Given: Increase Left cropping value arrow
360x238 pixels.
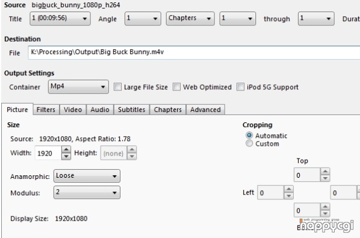Looking at the screenshot, I should (x=288, y=189).
